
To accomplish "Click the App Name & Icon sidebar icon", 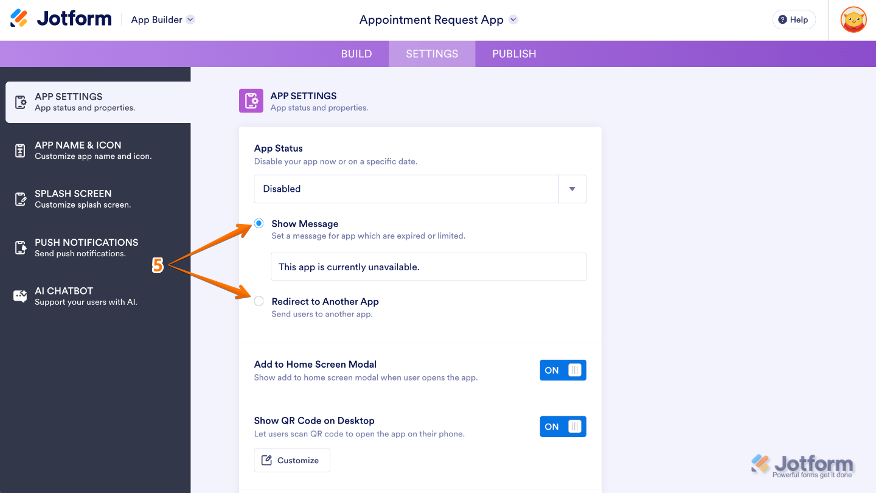I will [x=21, y=151].
